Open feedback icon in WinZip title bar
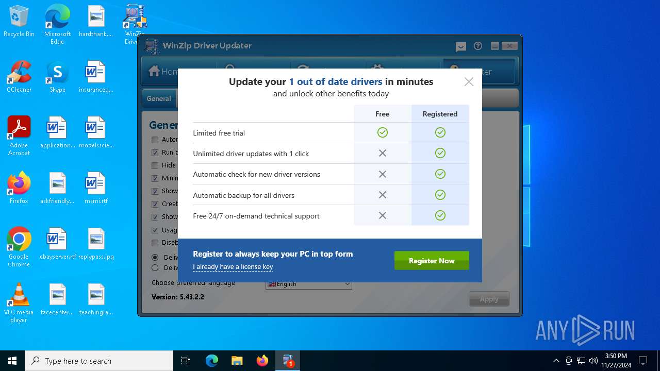This screenshot has height=371, width=660. click(461, 46)
